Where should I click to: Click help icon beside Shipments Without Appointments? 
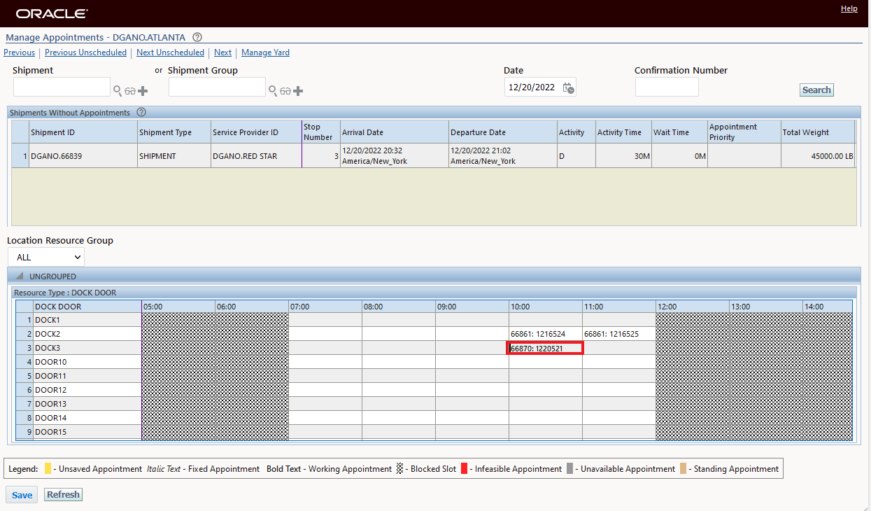click(141, 113)
